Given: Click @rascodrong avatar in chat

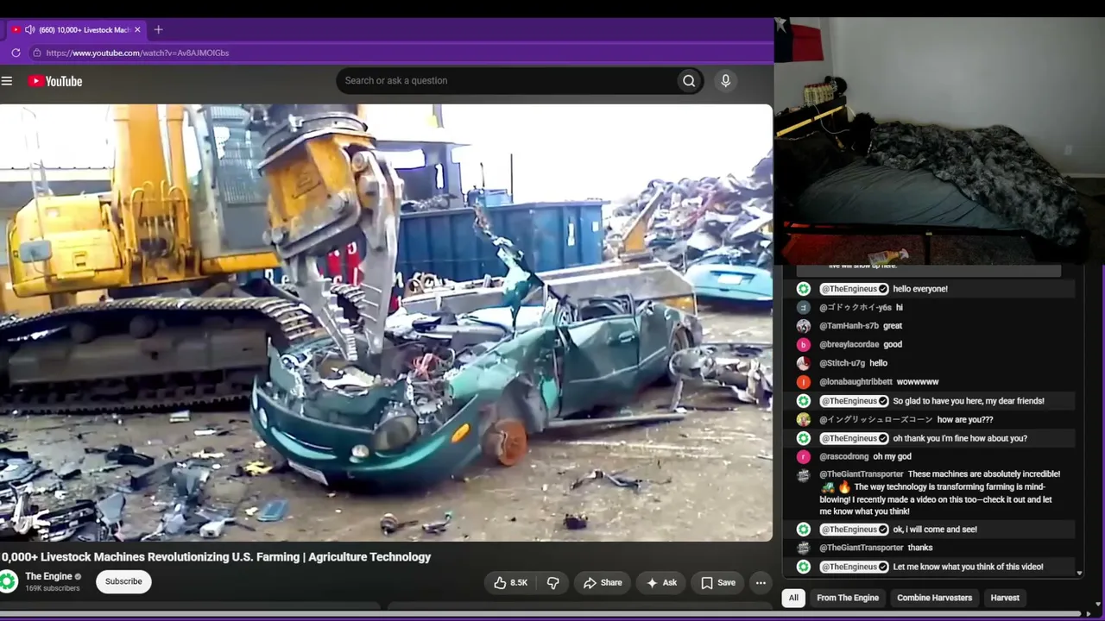Looking at the screenshot, I should click(804, 457).
